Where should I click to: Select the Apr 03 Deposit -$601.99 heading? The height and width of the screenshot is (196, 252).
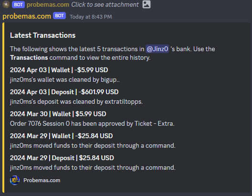pyautogui.click(x=64, y=92)
